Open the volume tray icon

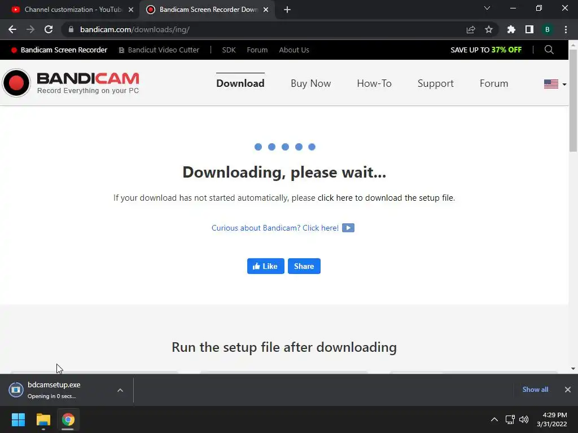pyautogui.click(x=524, y=419)
